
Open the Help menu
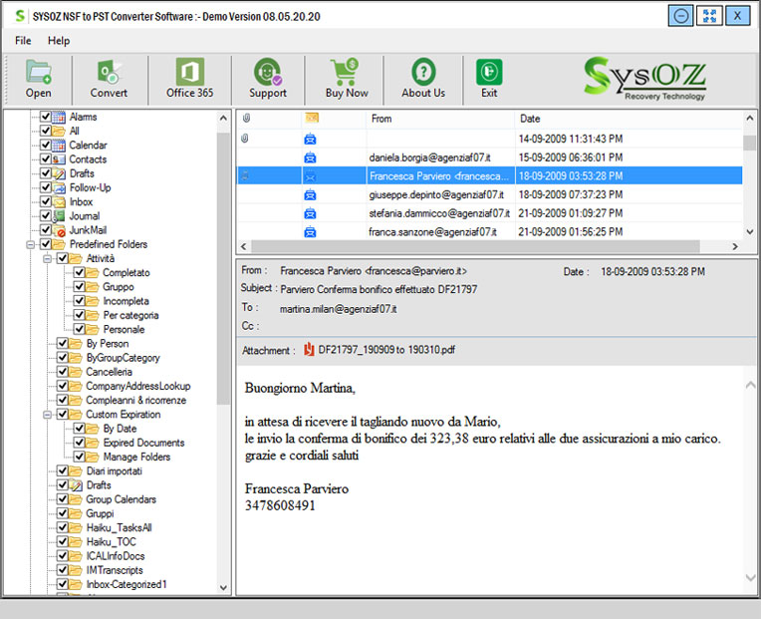pos(59,41)
